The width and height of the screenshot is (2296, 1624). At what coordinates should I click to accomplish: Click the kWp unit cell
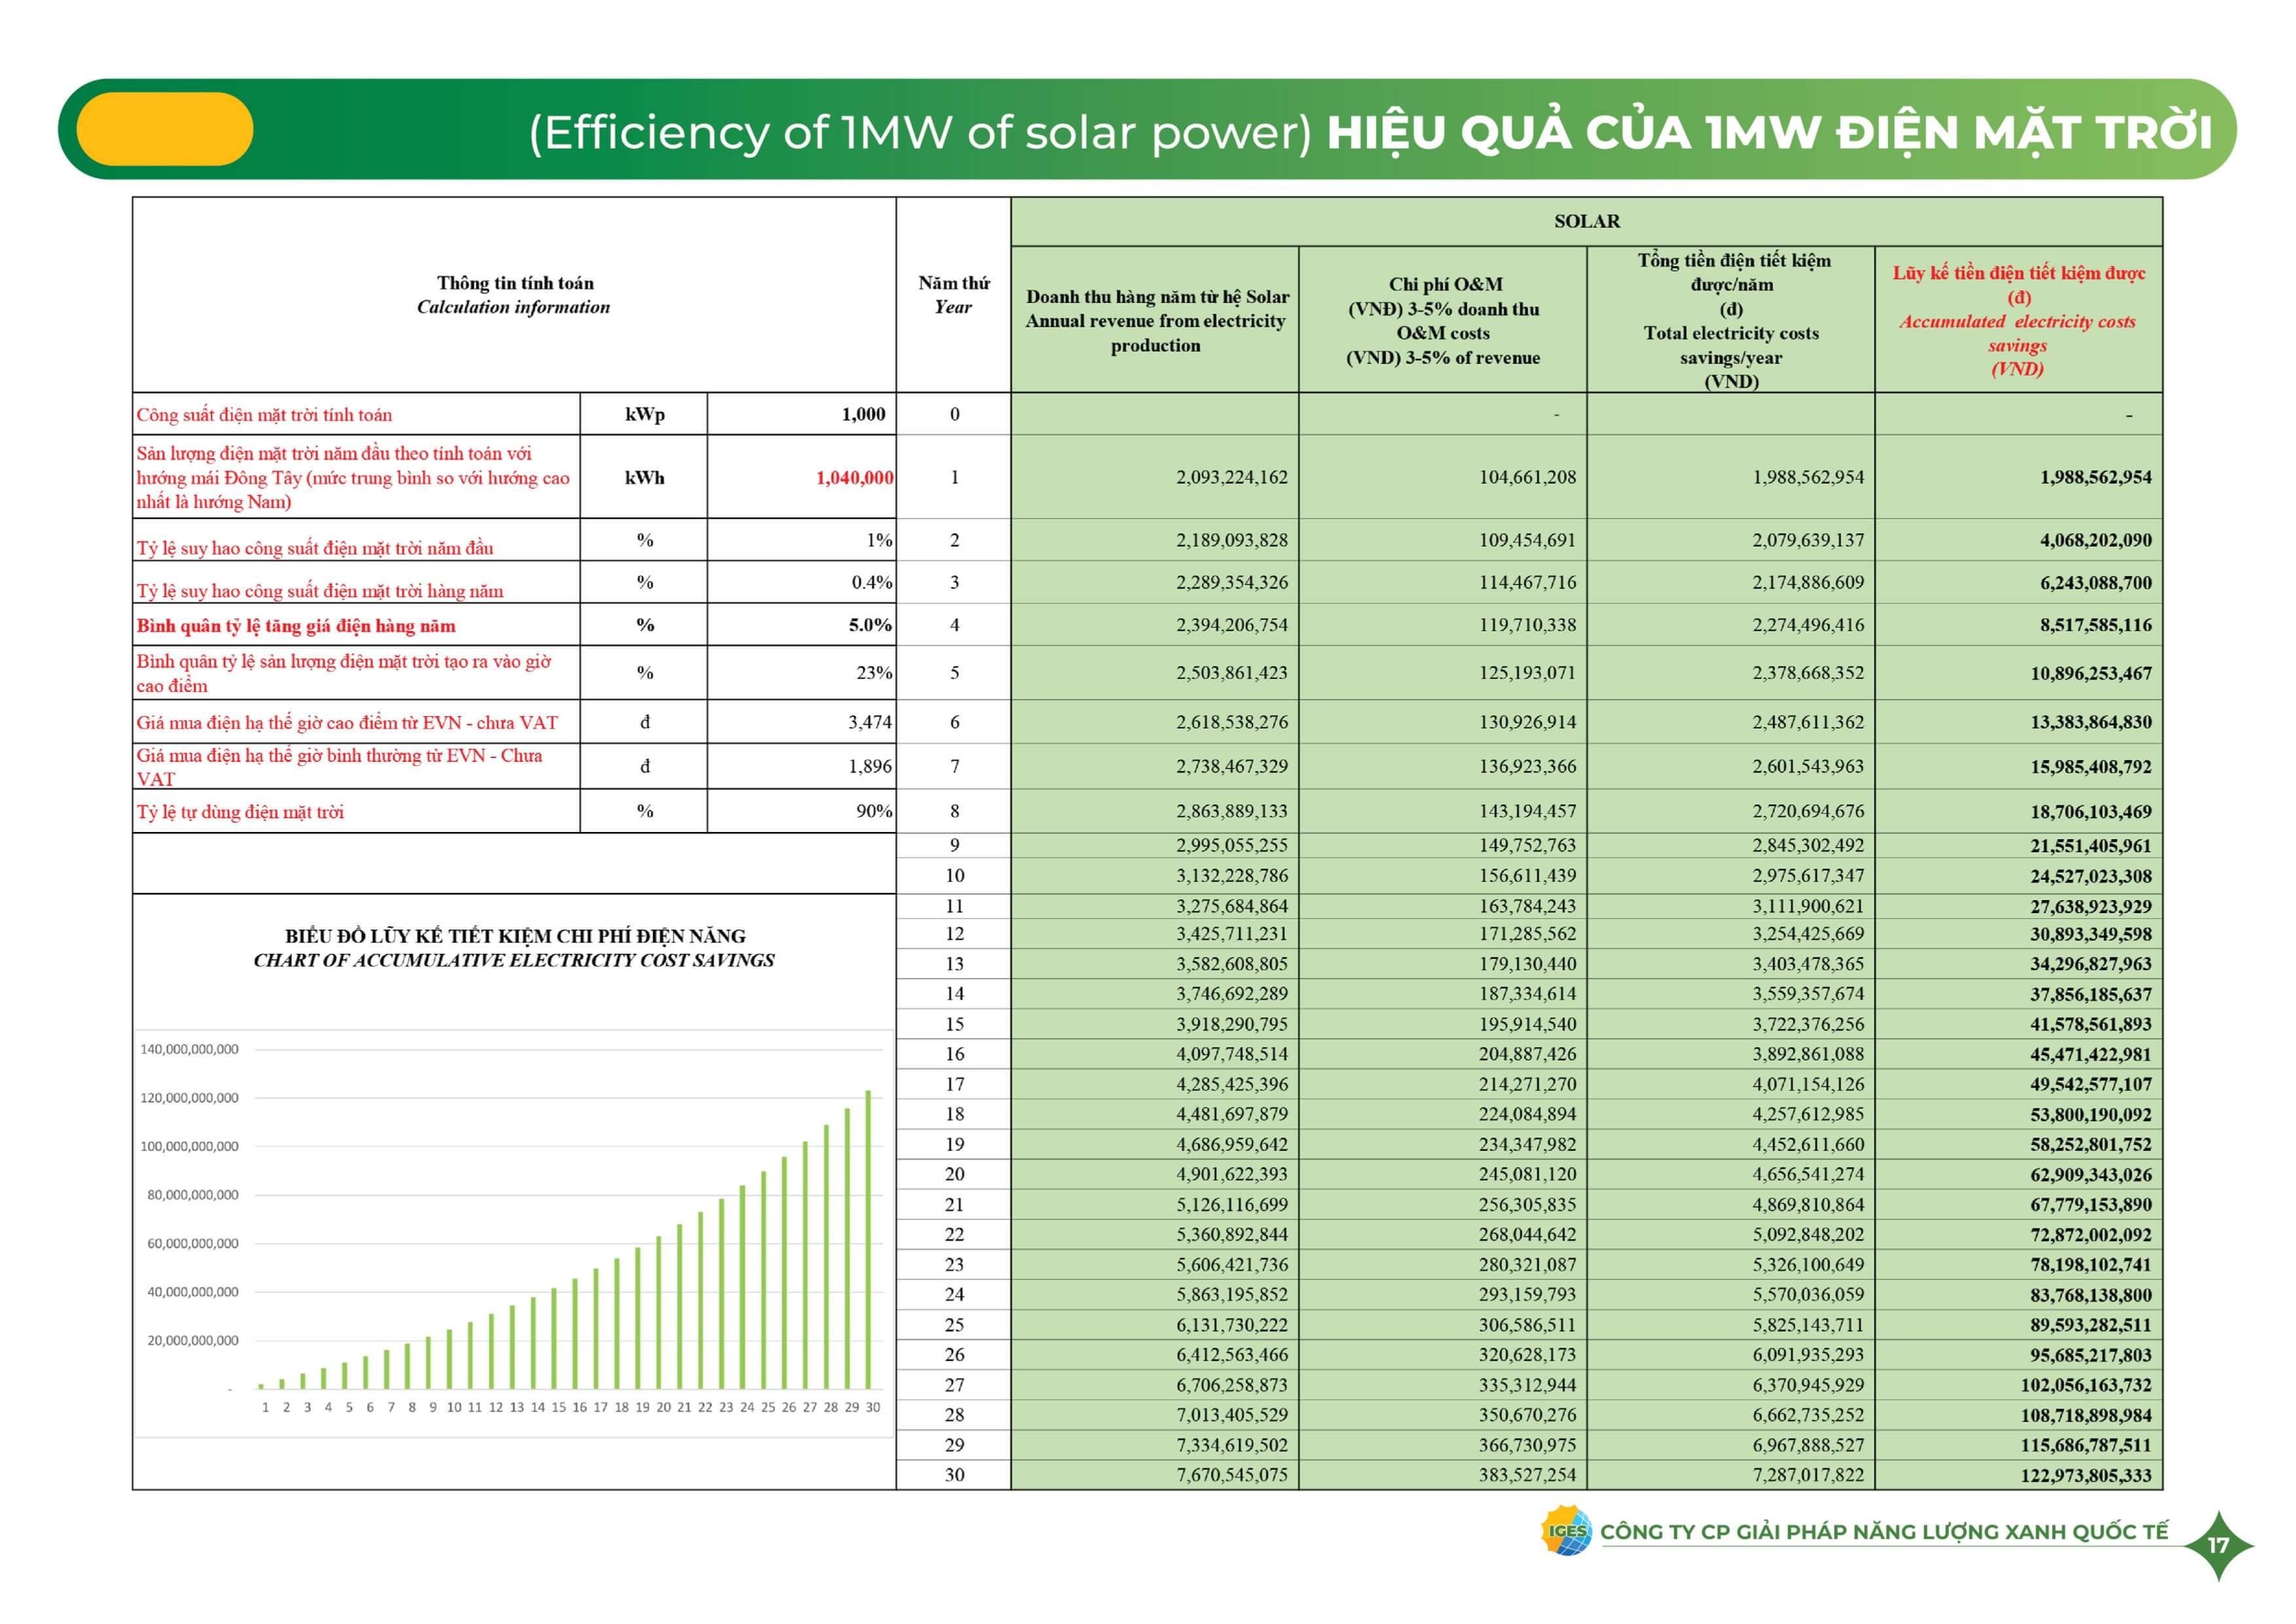pyautogui.click(x=644, y=414)
